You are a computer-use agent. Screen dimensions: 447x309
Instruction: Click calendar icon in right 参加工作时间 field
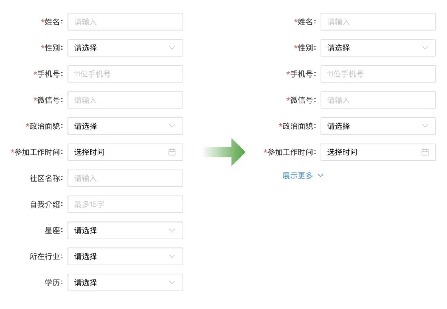425,152
